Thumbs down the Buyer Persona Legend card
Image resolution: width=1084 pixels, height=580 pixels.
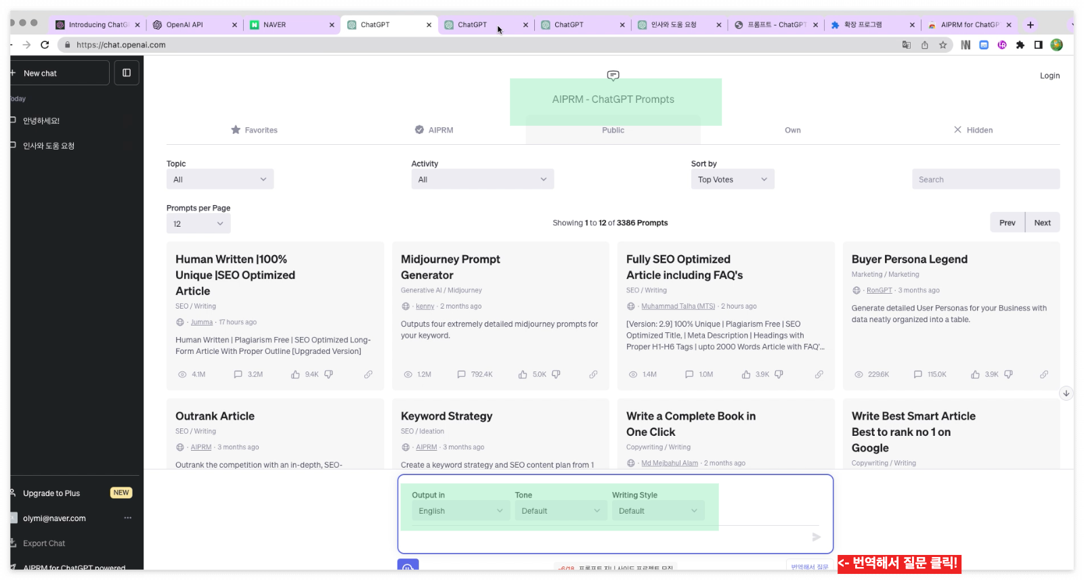point(1008,374)
